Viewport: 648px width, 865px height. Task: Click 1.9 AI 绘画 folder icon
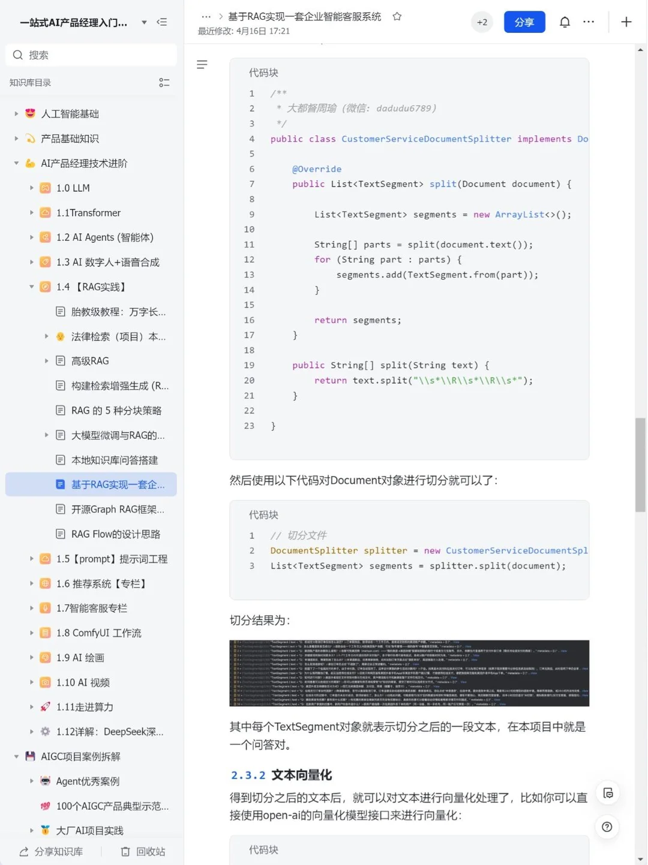point(45,658)
